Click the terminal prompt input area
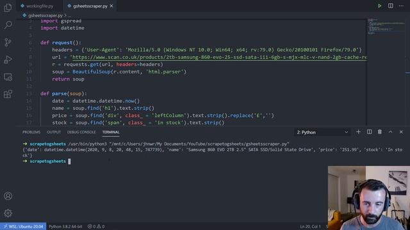Screen dimensions: 410x230 click(x=69, y=162)
